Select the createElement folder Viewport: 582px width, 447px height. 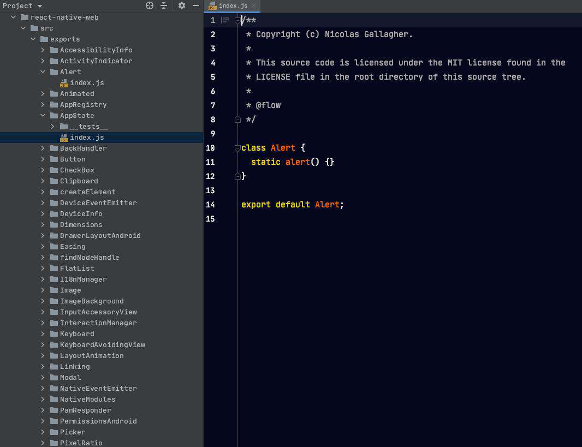pyautogui.click(x=87, y=192)
